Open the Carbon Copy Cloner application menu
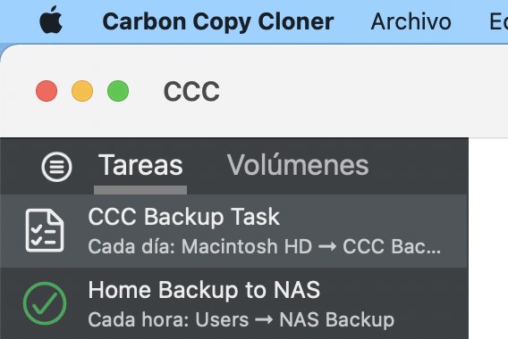 point(218,21)
